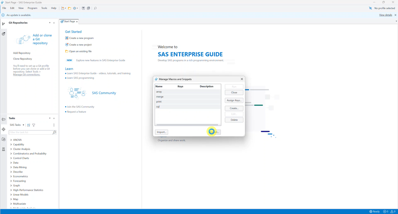The image size is (398, 214).
Task: Click the magnifier in task filter box
Action: click(54, 132)
